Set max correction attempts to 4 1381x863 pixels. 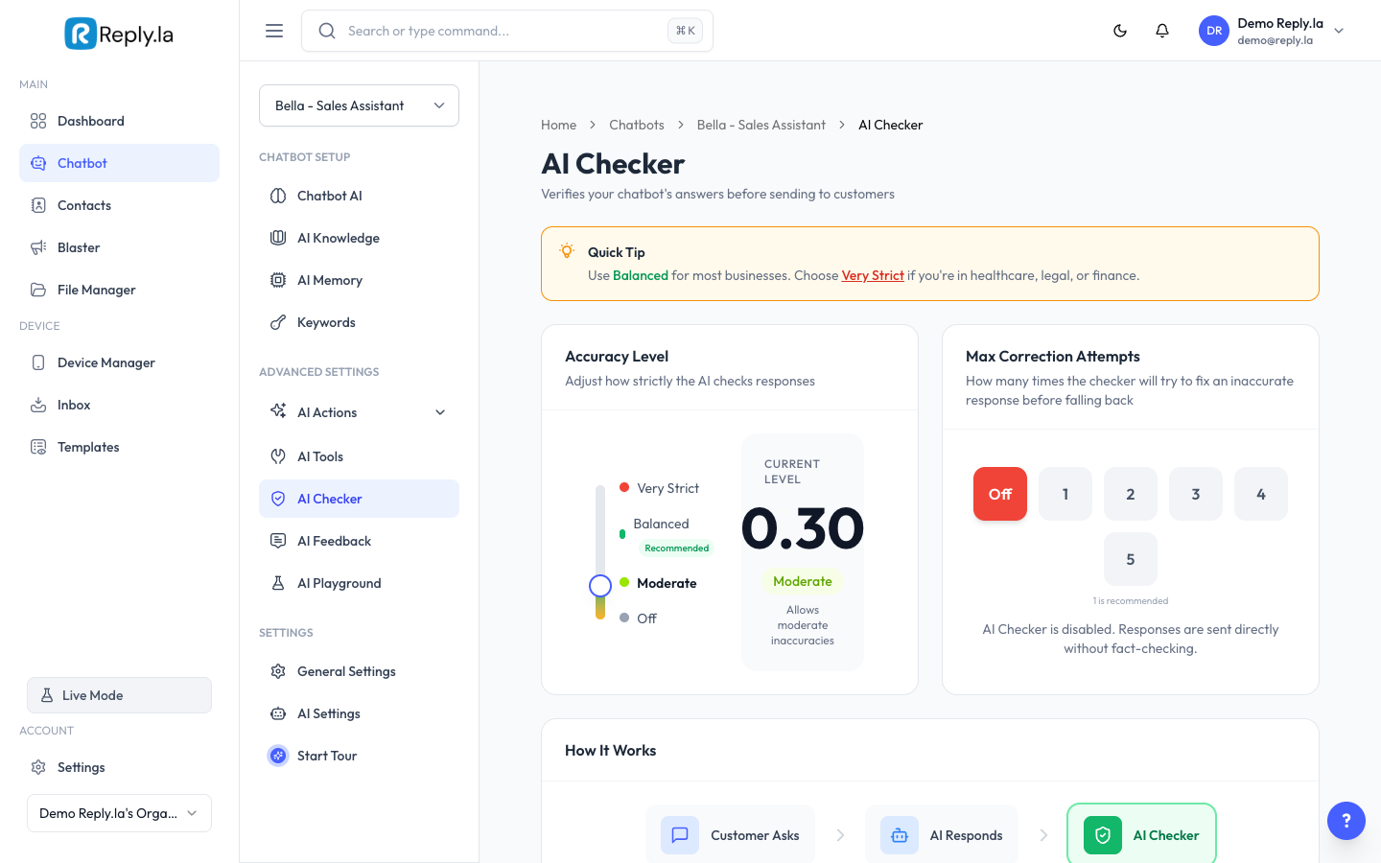tap(1261, 494)
